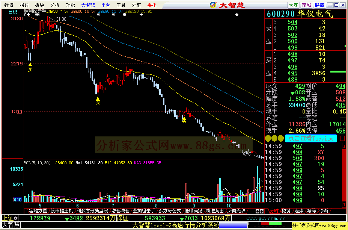Click the 点击查看Topview button
348x230 pixels.
pos(311,138)
